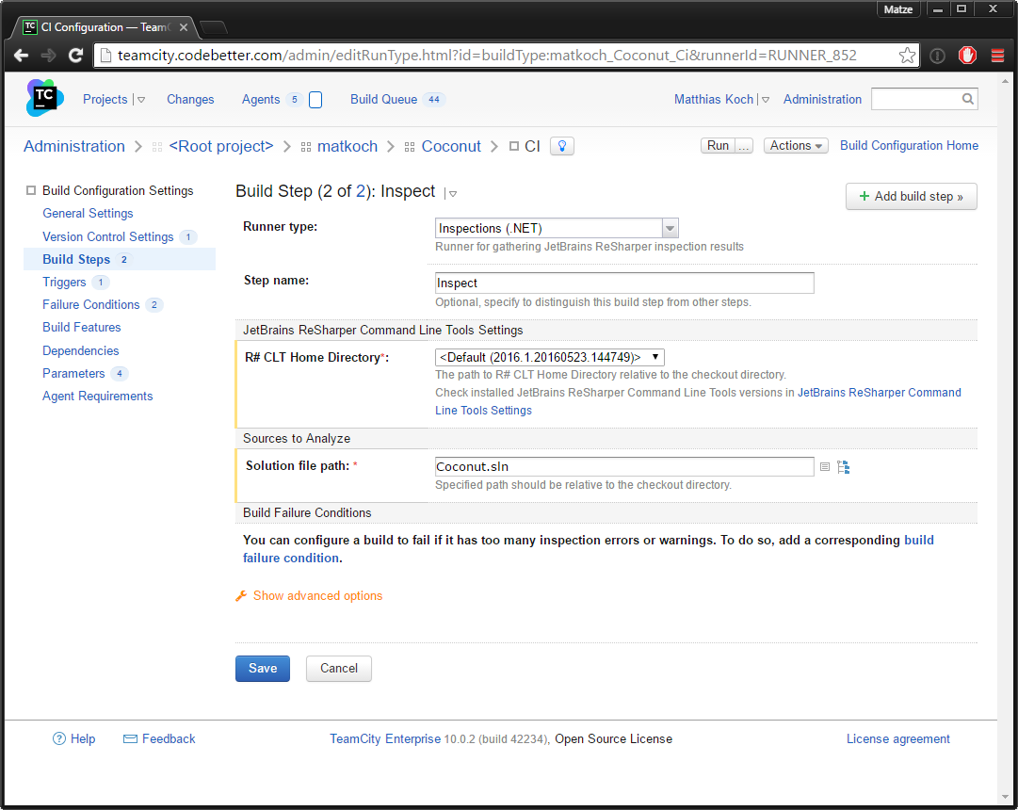Open the red stop-hand extension icon
1018x810 pixels.
pos(967,56)
